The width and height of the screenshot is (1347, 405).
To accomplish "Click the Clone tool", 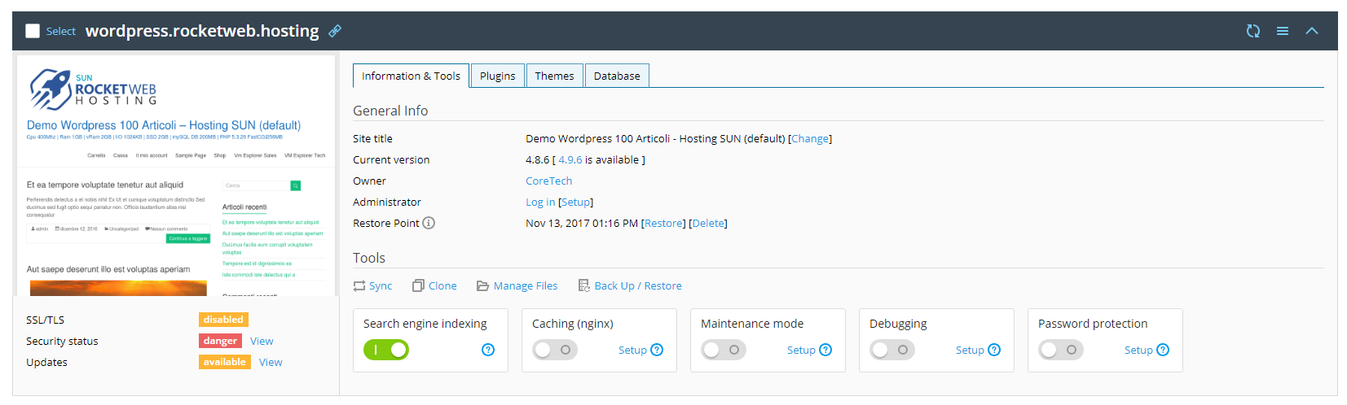I will (x=434, y=285).
